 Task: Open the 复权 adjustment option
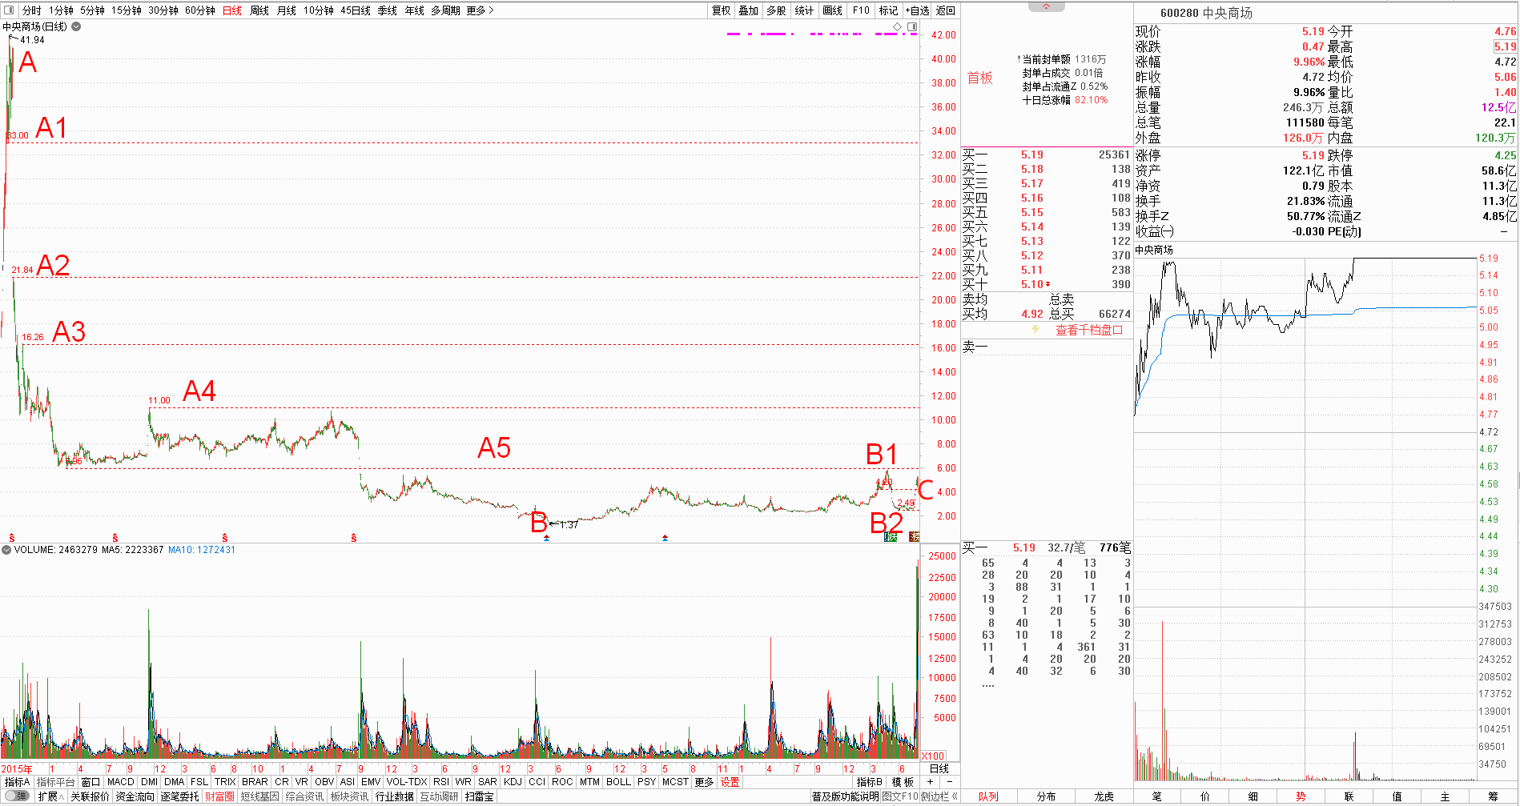(721, 10)
